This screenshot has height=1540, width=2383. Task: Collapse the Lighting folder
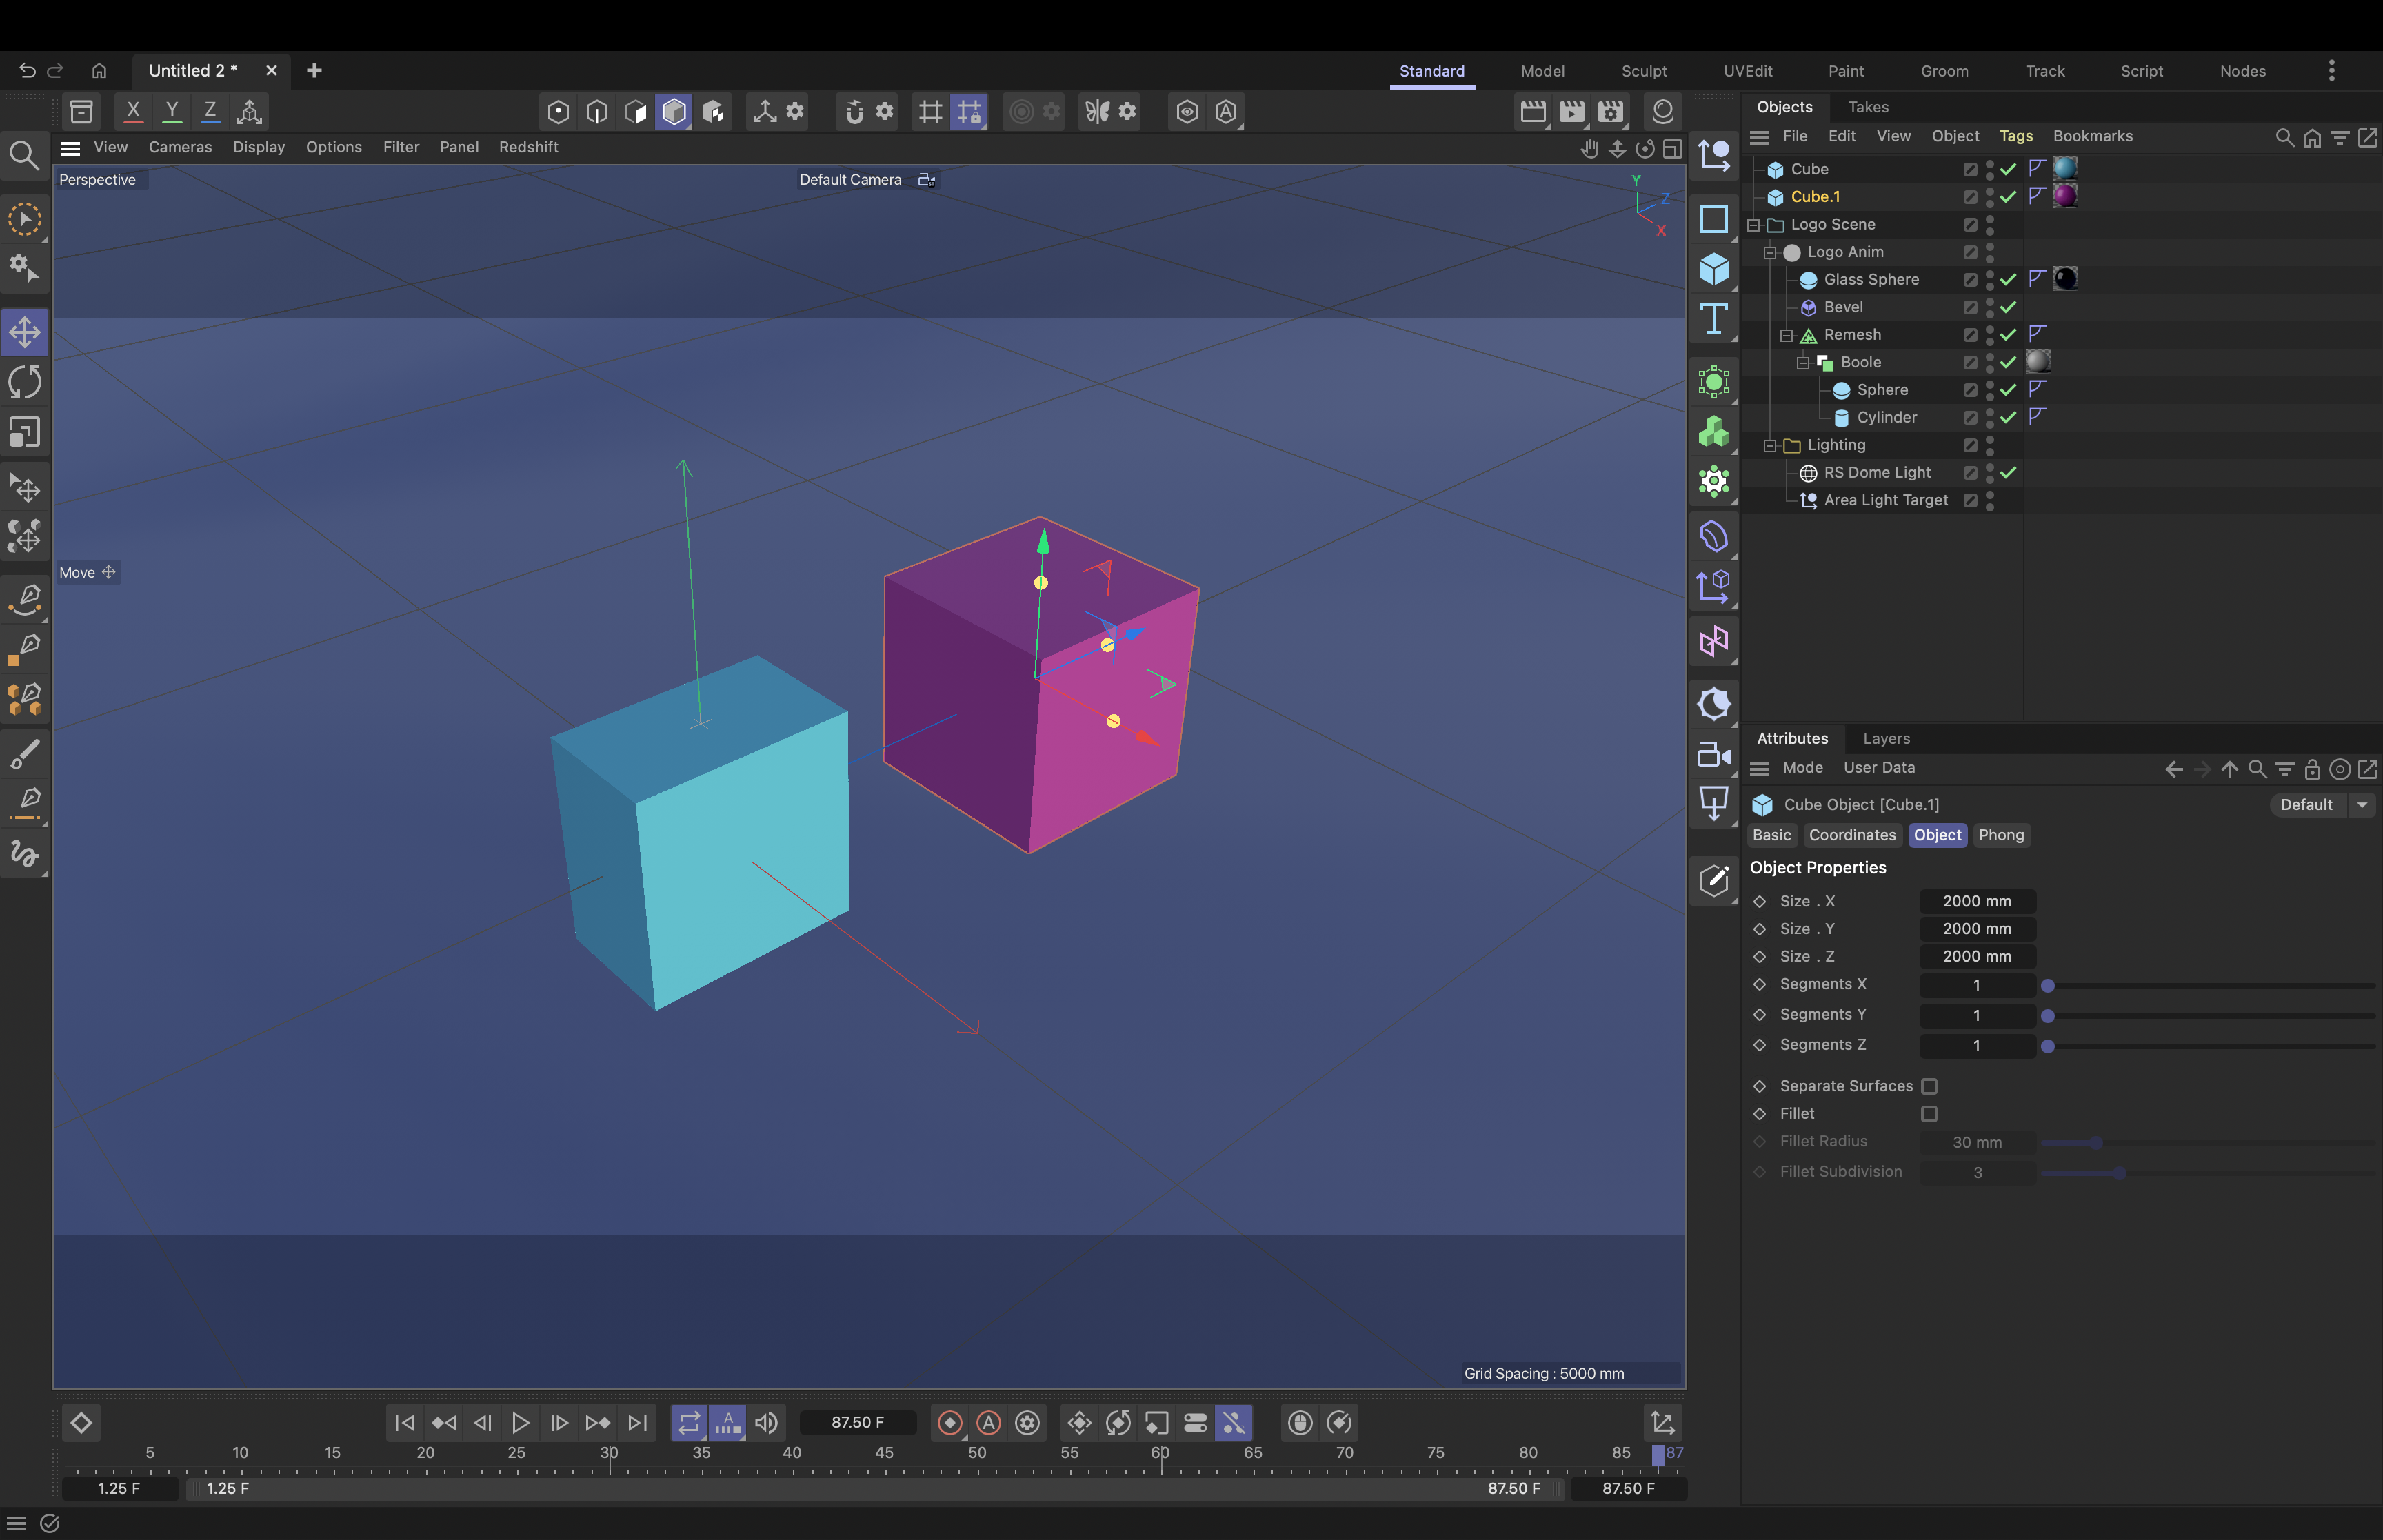coord(1770,446)
